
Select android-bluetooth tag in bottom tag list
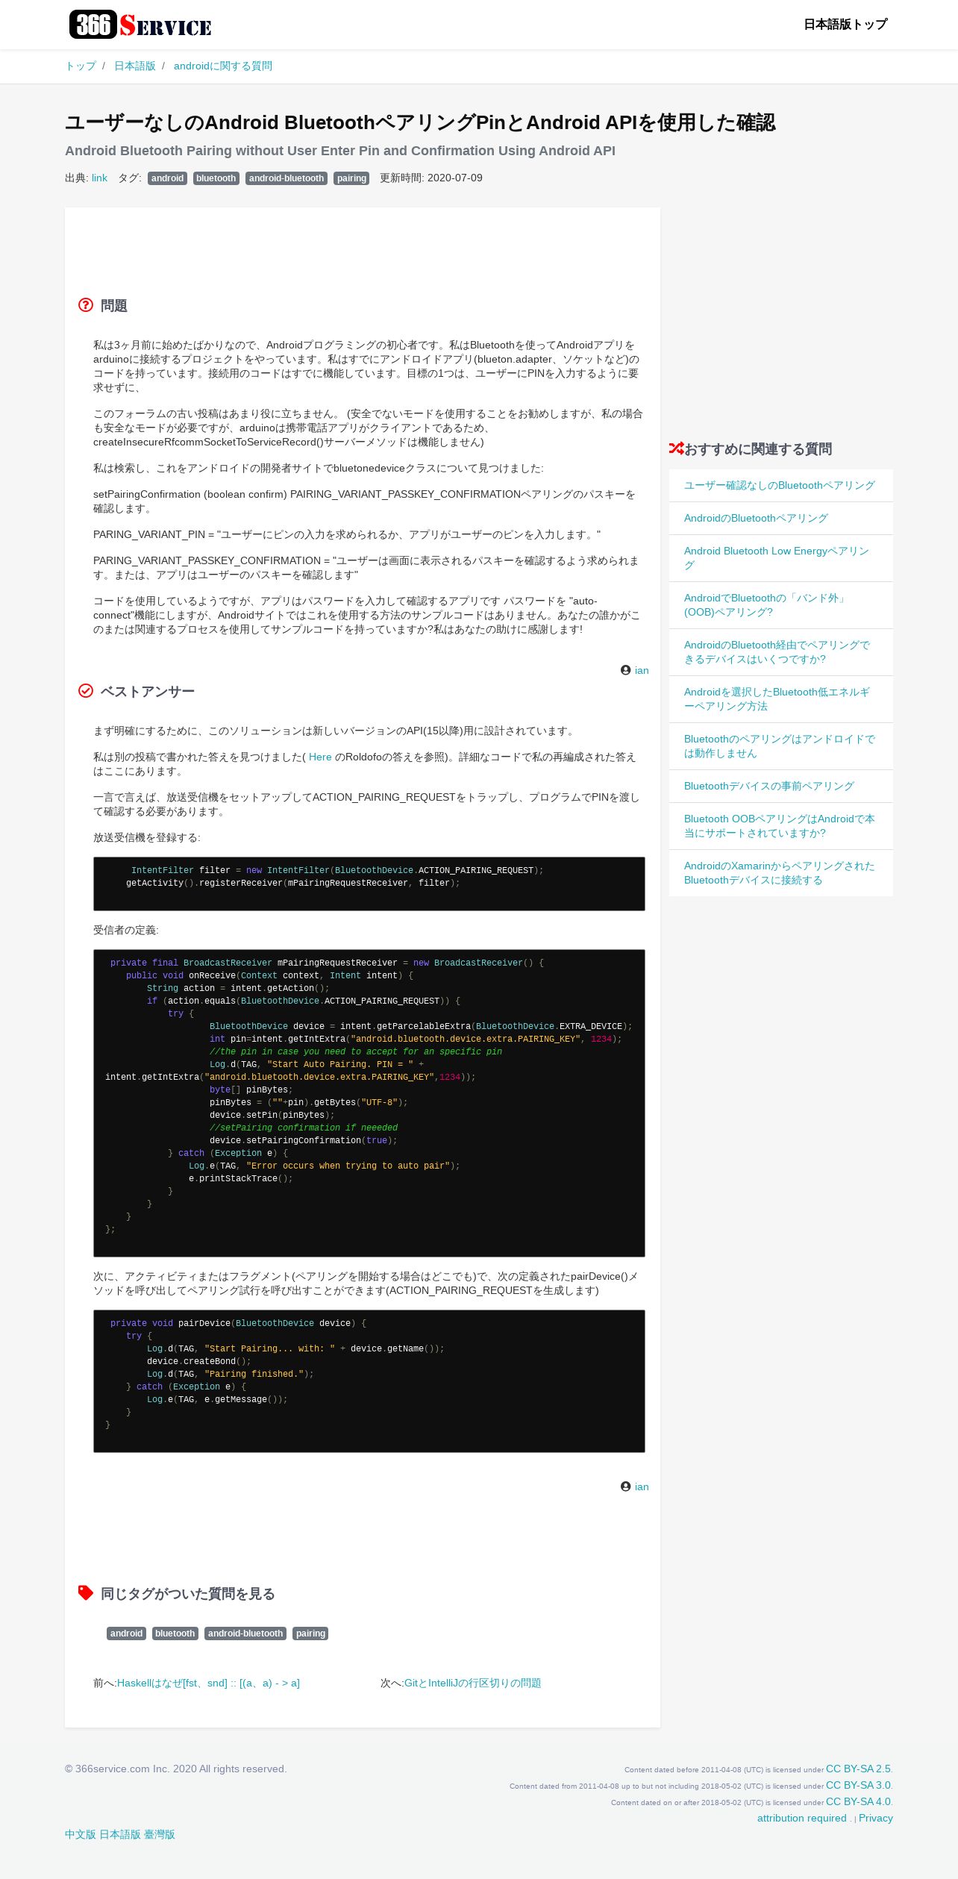[245, 1633]
